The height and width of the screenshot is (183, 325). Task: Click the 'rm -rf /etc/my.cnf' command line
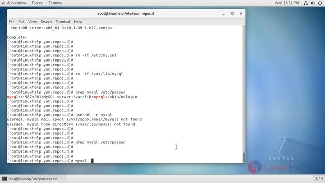tap(61, 55)
